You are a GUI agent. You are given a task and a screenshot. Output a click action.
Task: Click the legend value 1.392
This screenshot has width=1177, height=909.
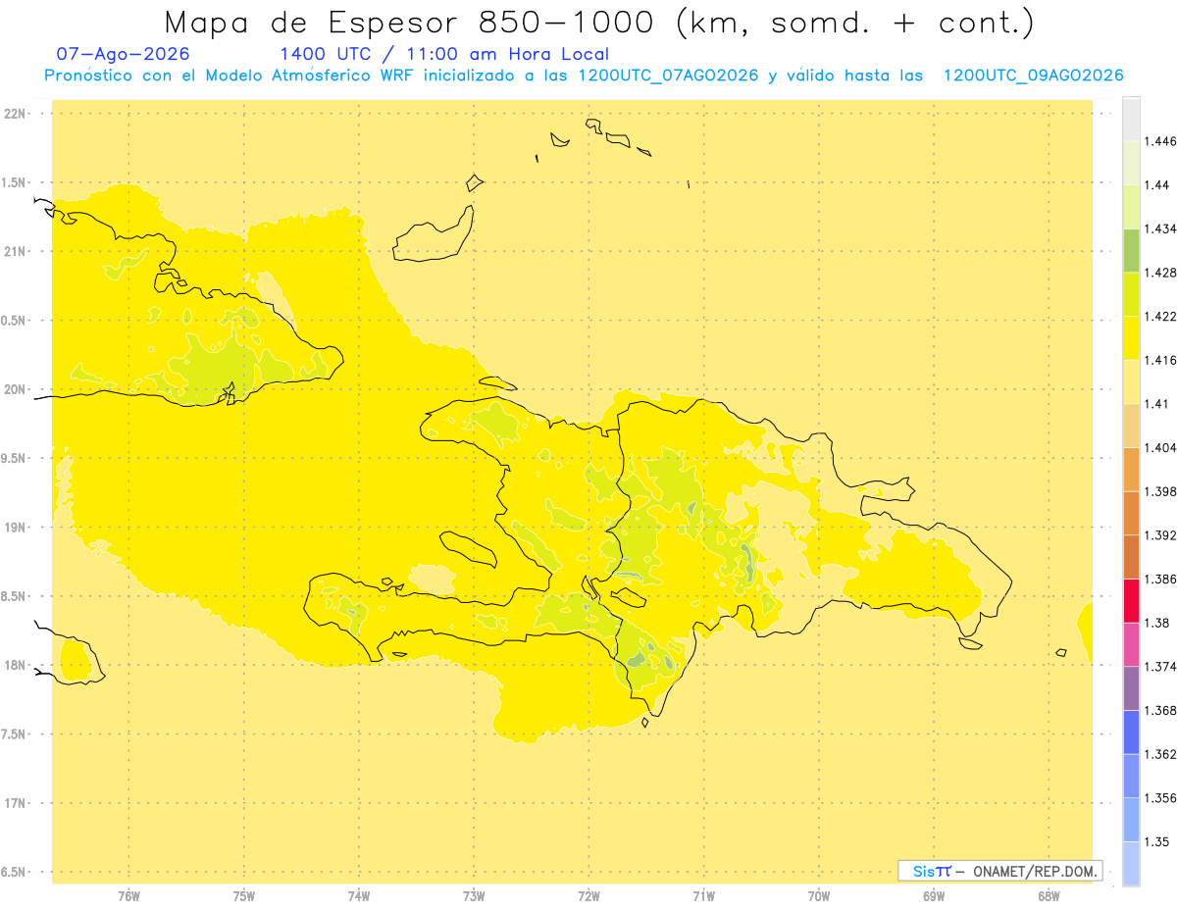[1161, 535]
